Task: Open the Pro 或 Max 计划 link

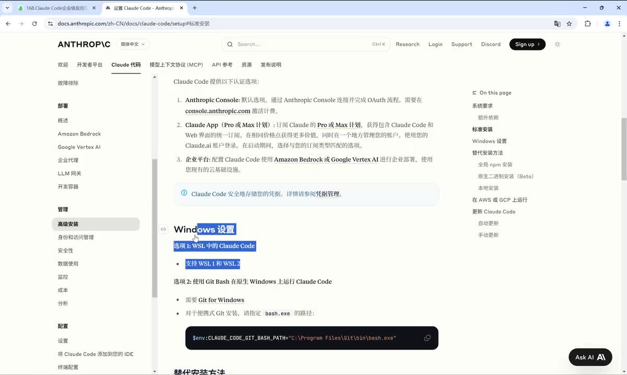Action: pos(339,125)
